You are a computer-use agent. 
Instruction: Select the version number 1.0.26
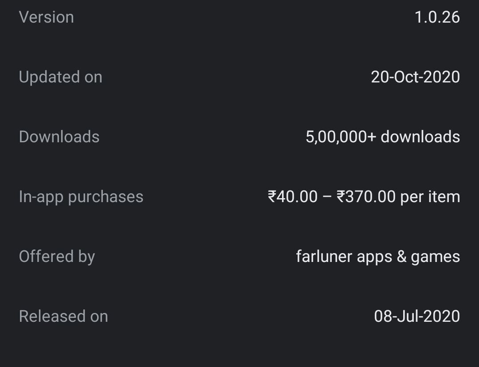coord(437,17)
